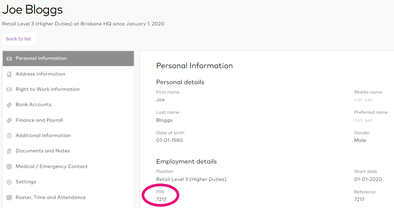Select the document icon beside Documents and Notes
The image size is (394, 208).
coord(9,151)
